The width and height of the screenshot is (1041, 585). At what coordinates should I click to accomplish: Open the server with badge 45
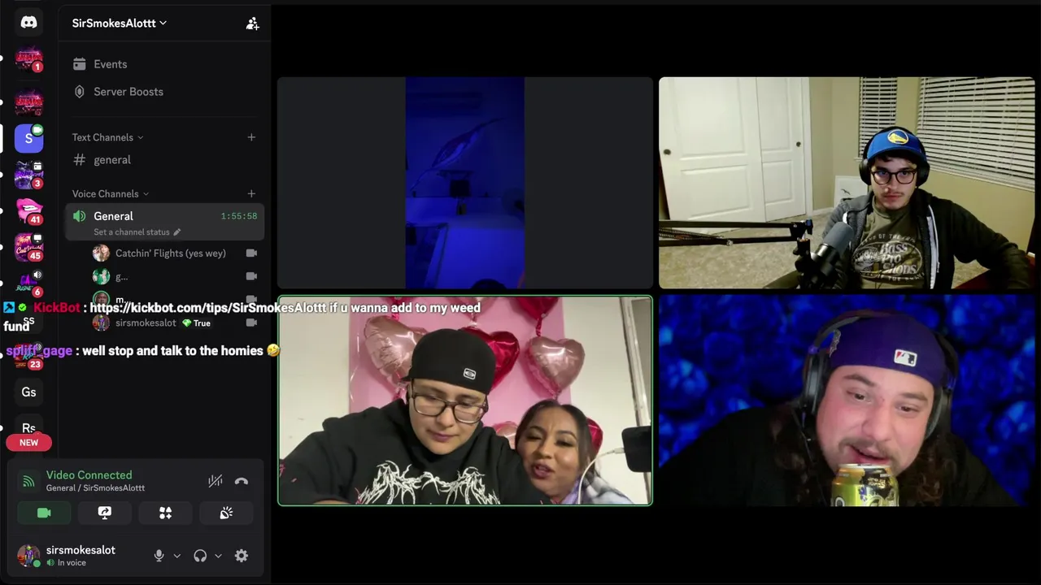tap(28, 246)
